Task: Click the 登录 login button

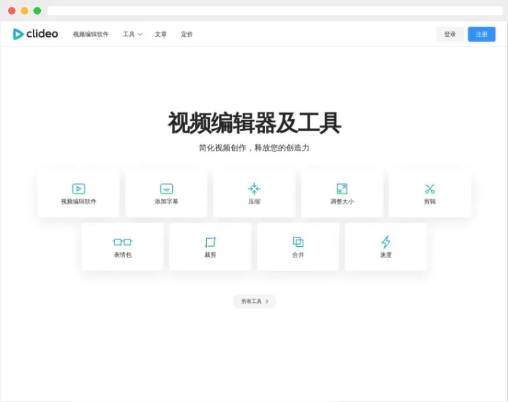Action: (x=450, y=34)
